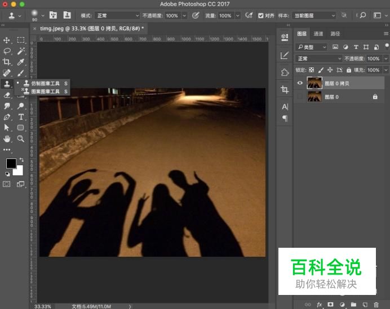The image size is (390, 309).
Task: Toggle the airbrush build-up option
Action: [x=249, y=15]
